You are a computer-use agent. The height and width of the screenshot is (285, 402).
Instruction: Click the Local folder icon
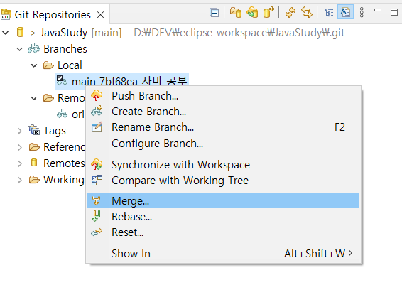(48, 65)
